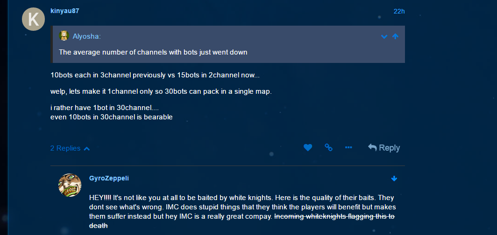Jump to GyroZeppeli's reply via down arrow
Viewport: 497px width, 235px height.
[394, 179]
